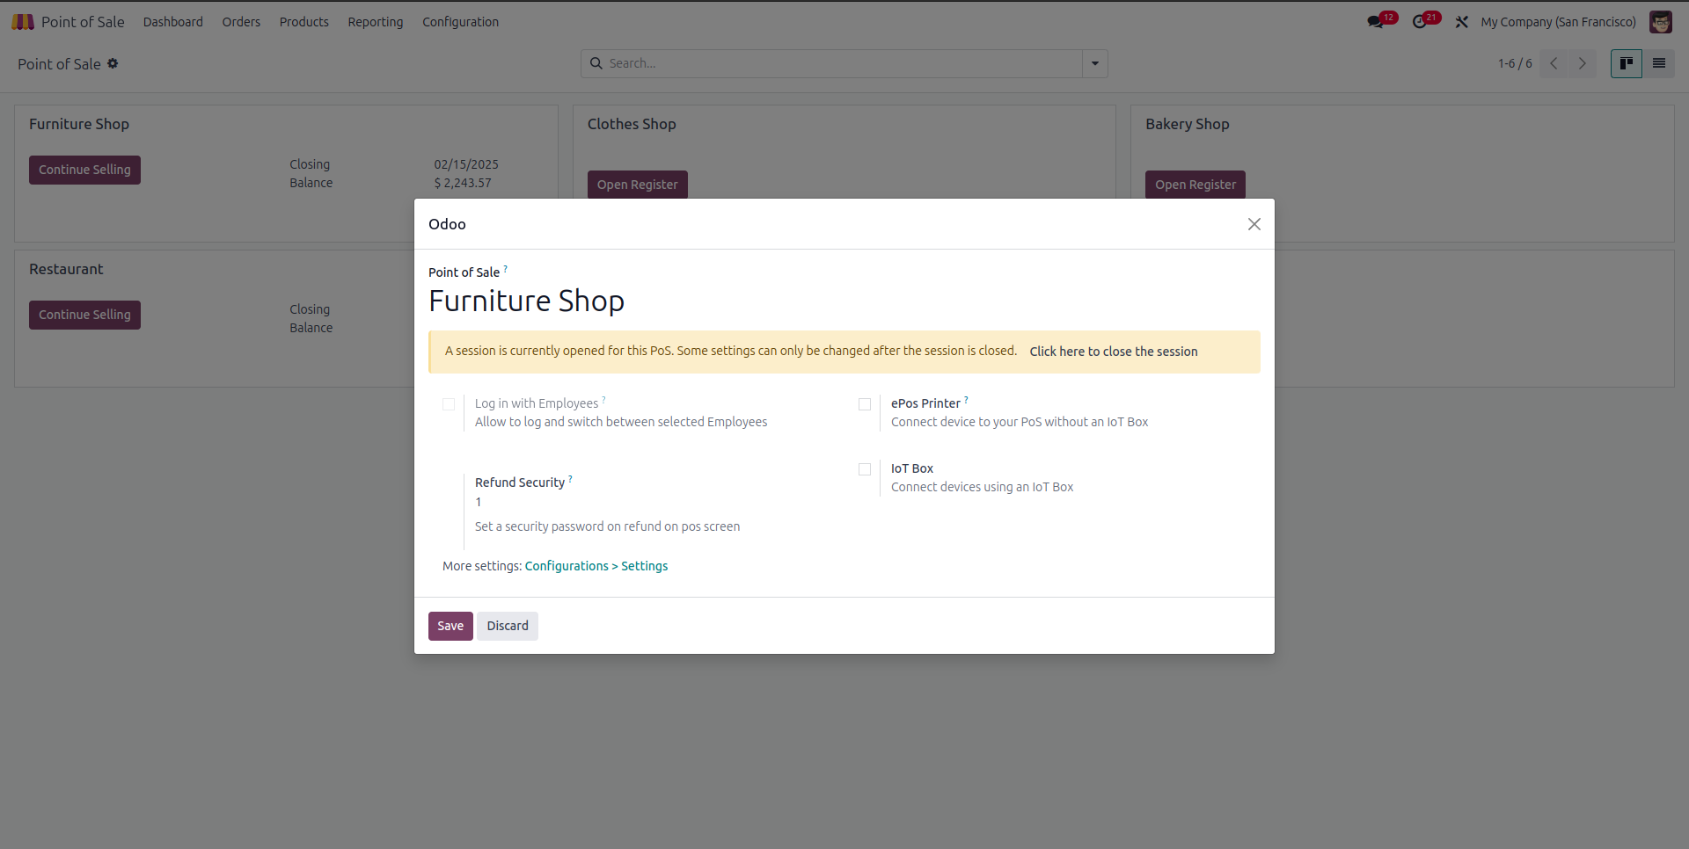Image resolution: width=1689 pixels, height=849 pixels.
Task: Switch to List view
Action: tap(1659, 63)
